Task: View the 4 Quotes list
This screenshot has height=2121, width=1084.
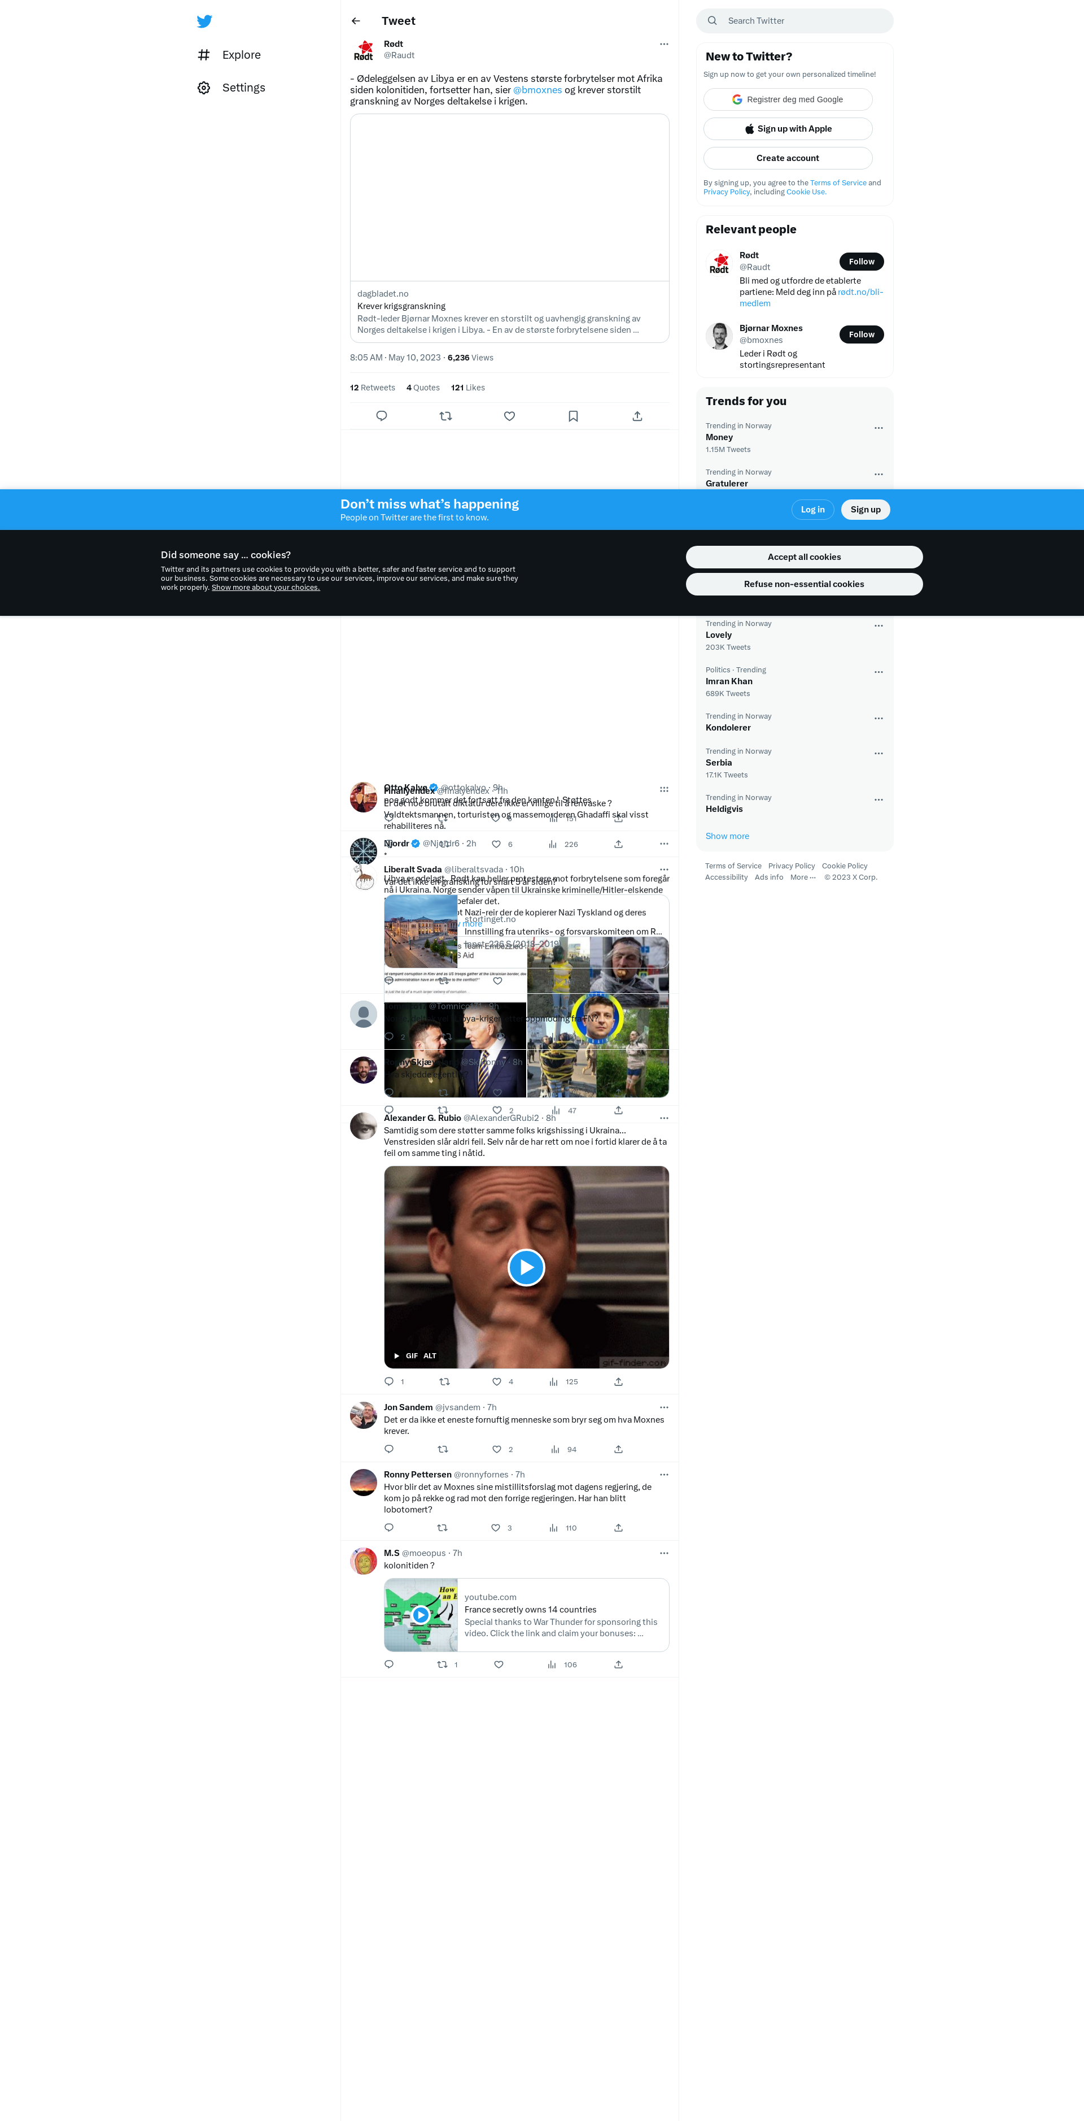Action: 423,388
